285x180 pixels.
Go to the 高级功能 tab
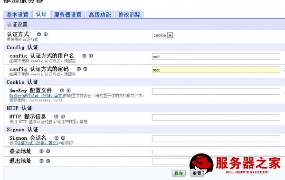[100, 15]
